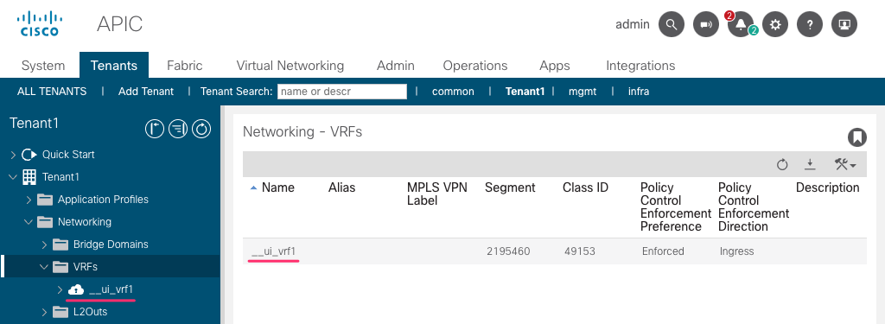Click the ALL TENANTS link
The height and width of the screenshot is (324, 885).
(x=52, y=92)
